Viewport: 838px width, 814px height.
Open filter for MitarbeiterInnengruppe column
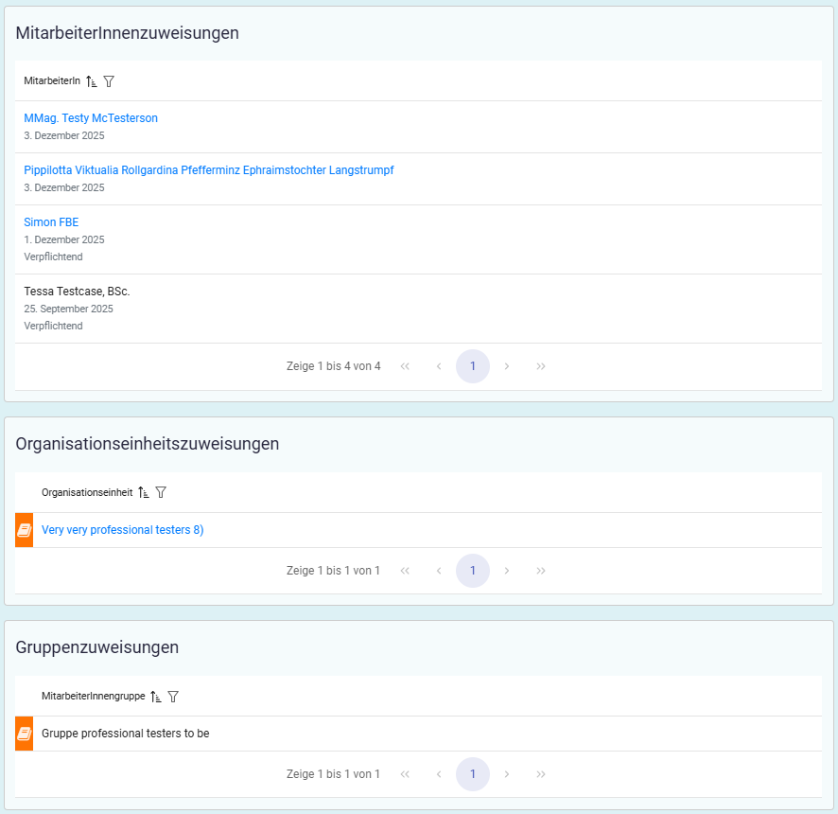pyautogui.click(x=173, y=696)
